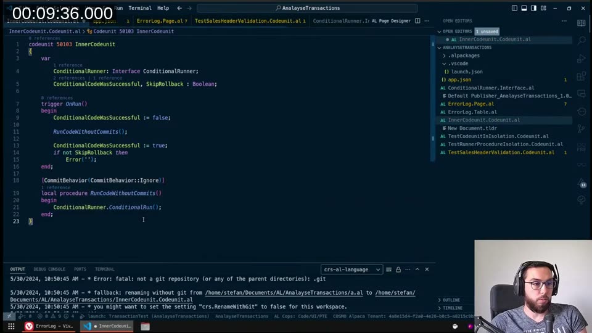Open output panel More Actions ellipsis
The width and height of the screenshot is (592, 333).
pos(408,269)
